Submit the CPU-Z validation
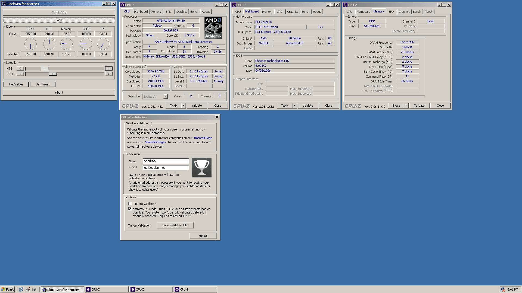The width and height of the screenshot is (522, 293). click(203, 236)
